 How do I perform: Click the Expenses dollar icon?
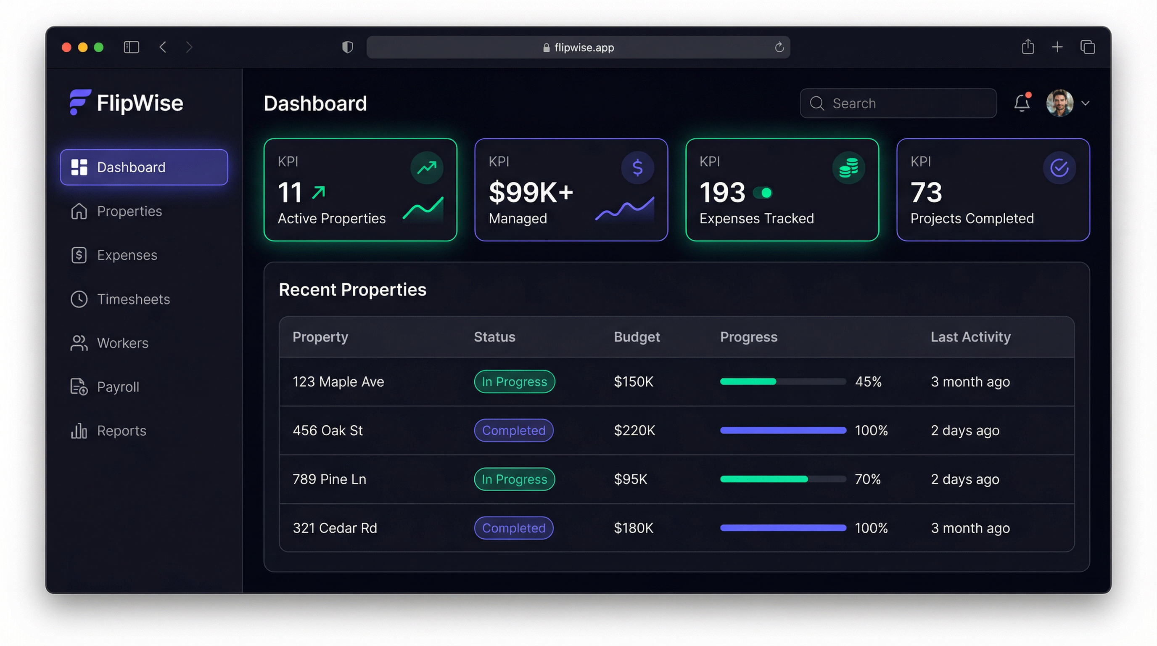pos(79,255)
